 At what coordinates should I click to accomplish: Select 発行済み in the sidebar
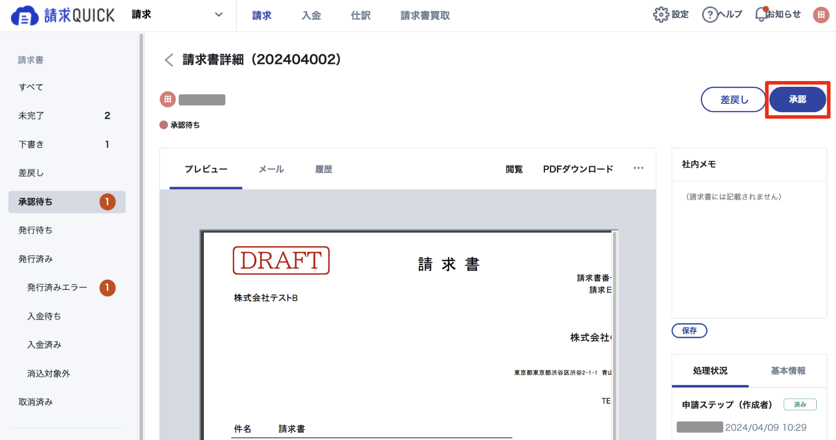pyautogui.click(x=35, y=259)
